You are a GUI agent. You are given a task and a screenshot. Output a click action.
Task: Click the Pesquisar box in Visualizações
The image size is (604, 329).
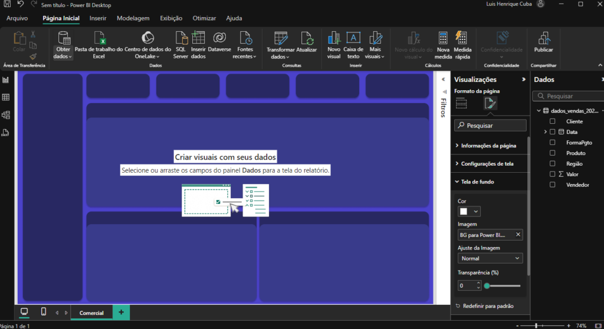click(490, 126)
